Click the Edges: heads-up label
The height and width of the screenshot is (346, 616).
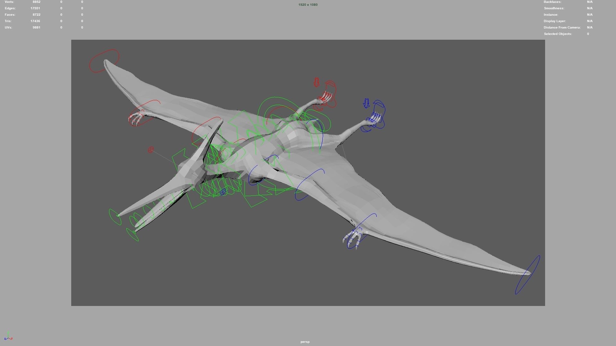[x=10, y=8]
